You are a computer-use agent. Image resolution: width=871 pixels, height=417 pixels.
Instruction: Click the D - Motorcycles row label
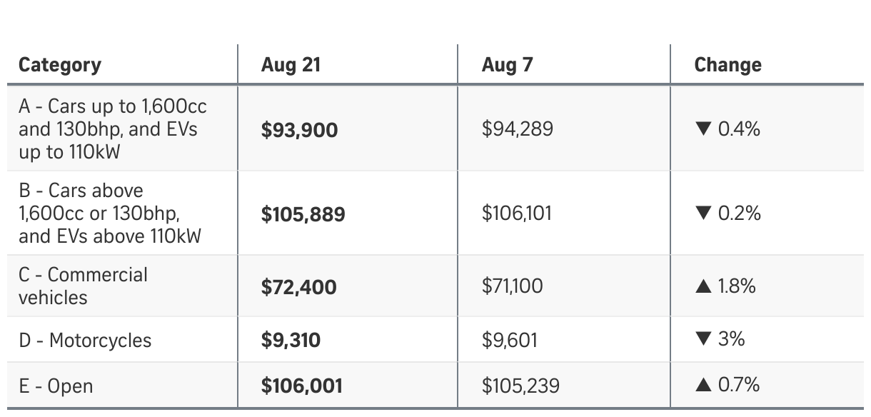(x=85, y=341)
